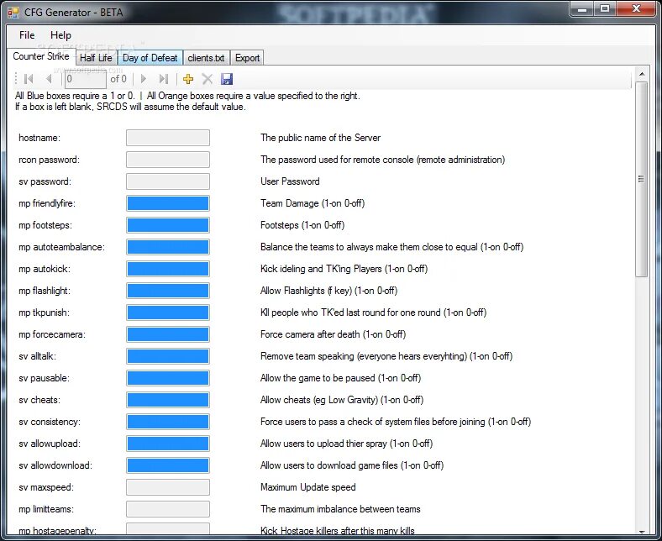Click 'Maximum Update speed' description
The image size is (662, 541).
point(307,487)
